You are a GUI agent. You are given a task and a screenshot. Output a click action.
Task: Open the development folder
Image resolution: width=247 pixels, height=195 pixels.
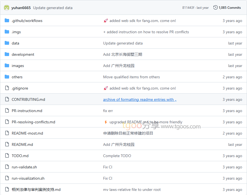(23, 54)
